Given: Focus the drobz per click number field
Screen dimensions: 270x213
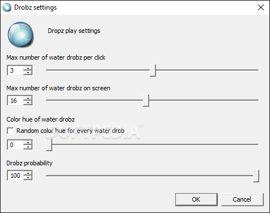Looking at the screenshot, I should [15, 70].
